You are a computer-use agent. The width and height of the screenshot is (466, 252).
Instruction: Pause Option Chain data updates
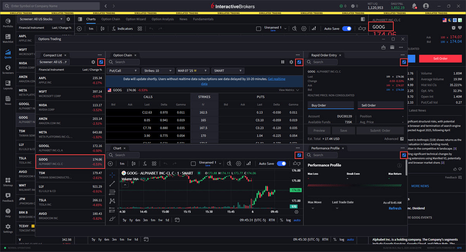pyautogui.click(x=283, y=62)
